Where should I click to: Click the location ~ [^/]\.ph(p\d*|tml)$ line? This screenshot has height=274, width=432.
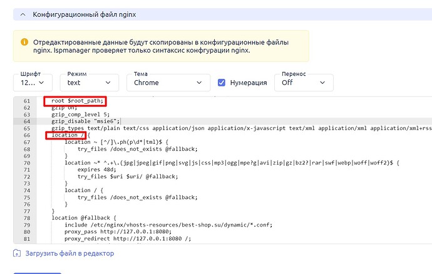[x=116, y=142]
